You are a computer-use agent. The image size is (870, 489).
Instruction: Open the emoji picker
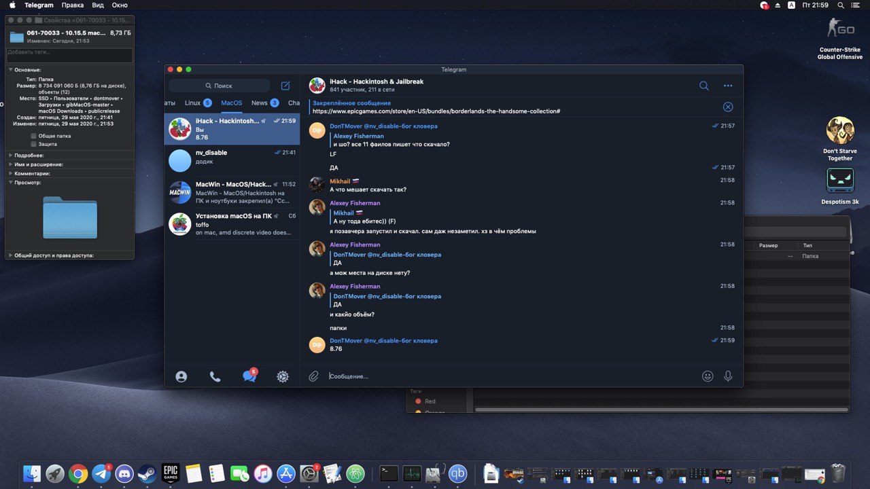tap(708, 376)
